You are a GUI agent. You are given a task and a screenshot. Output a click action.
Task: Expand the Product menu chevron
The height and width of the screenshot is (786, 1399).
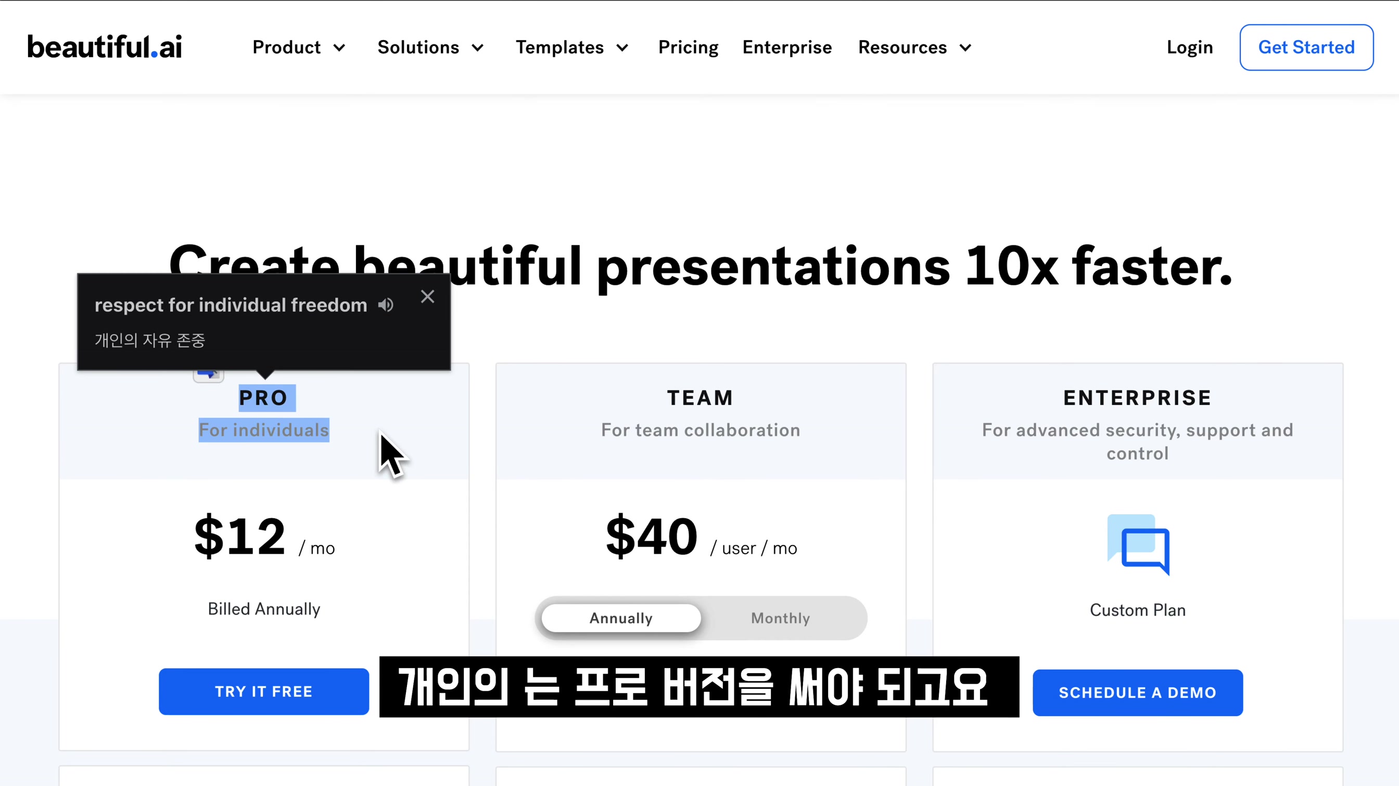[x=339, y=48]
